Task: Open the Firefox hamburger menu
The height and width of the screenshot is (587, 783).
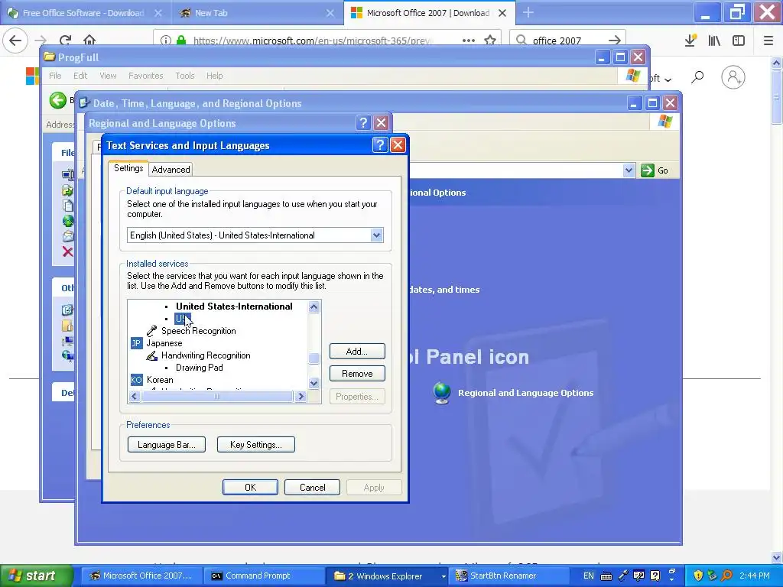Action: (x=768, y=41)
